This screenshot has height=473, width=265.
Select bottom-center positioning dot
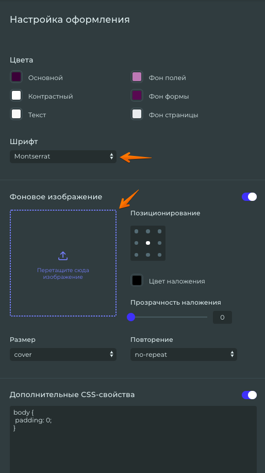[x=148, y=255]
